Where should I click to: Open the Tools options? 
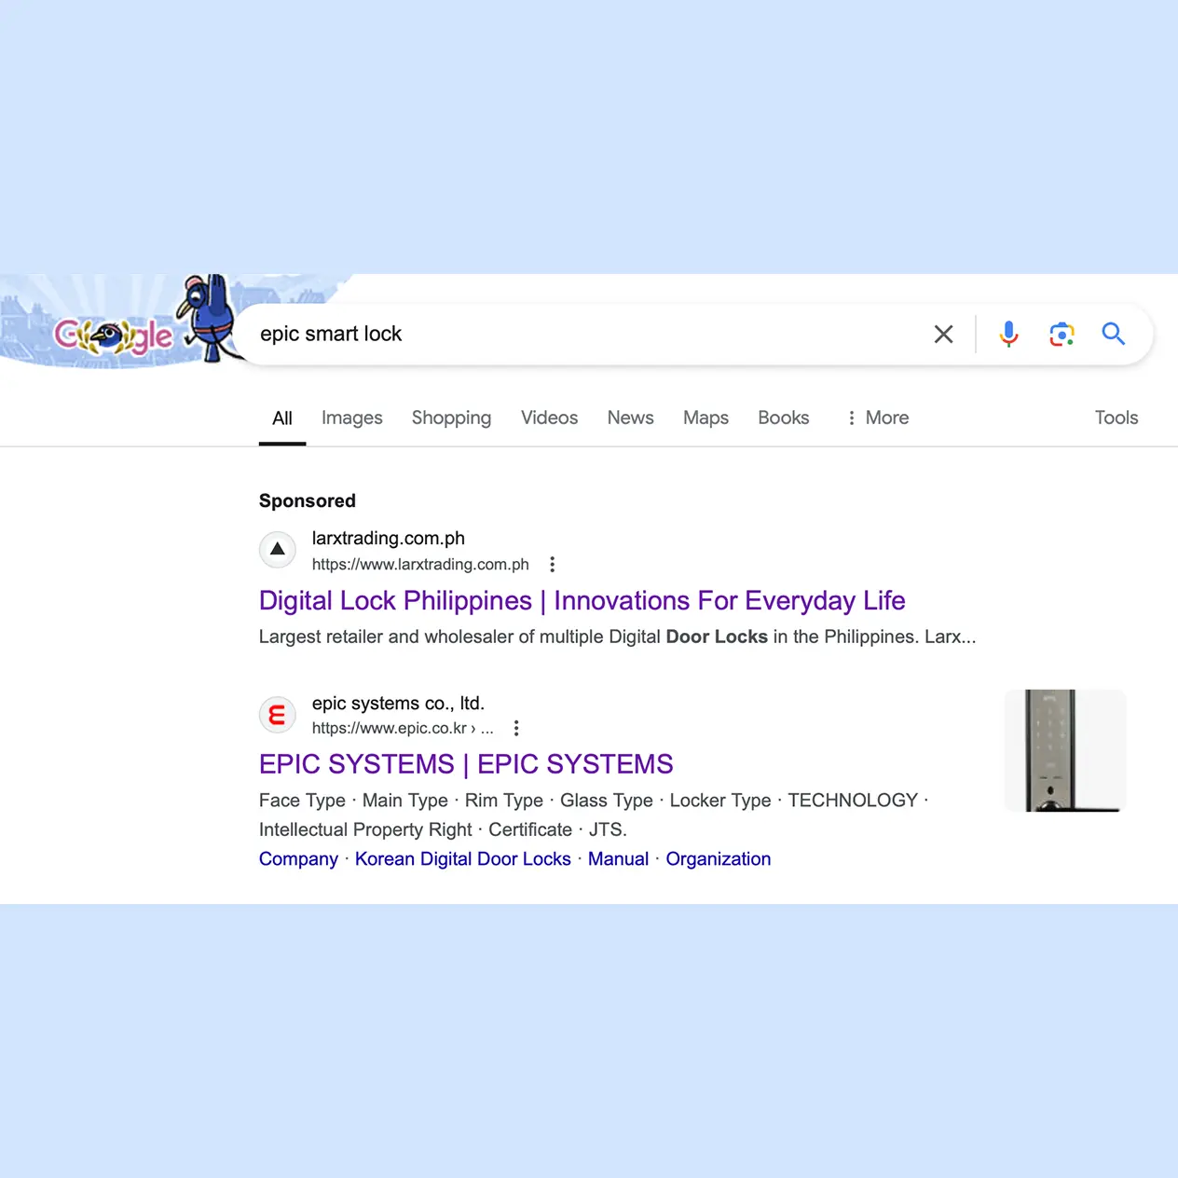1116,418
